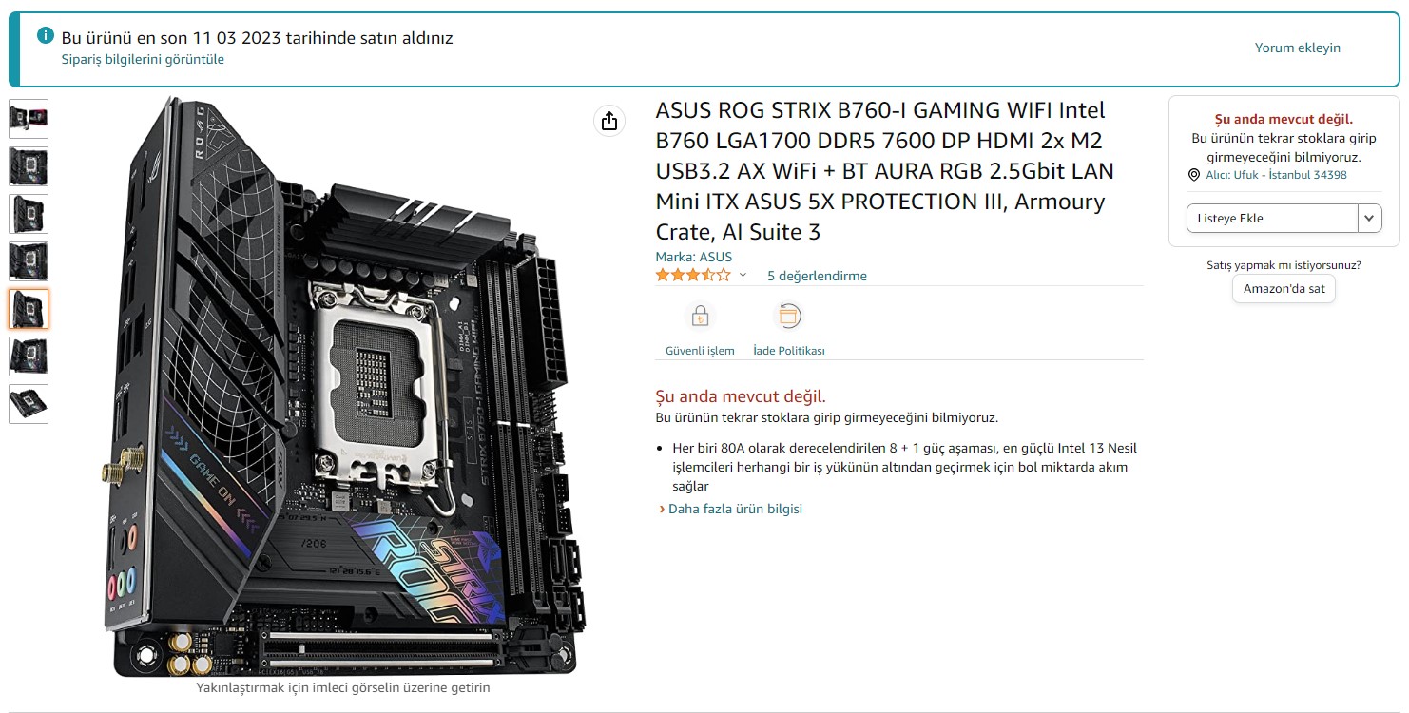This screenshot has width=1409, height=713.
Task: Click the star rating icons
Action: (x=693, y=276)
